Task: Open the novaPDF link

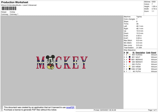Action: (70, 107)
